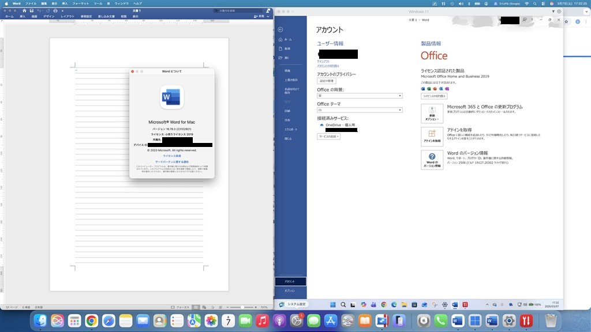This screenshot has width=591, height=332.
Task: Click the Spotlight search icon in macOS menu bar
Action: tap(535, 3)
